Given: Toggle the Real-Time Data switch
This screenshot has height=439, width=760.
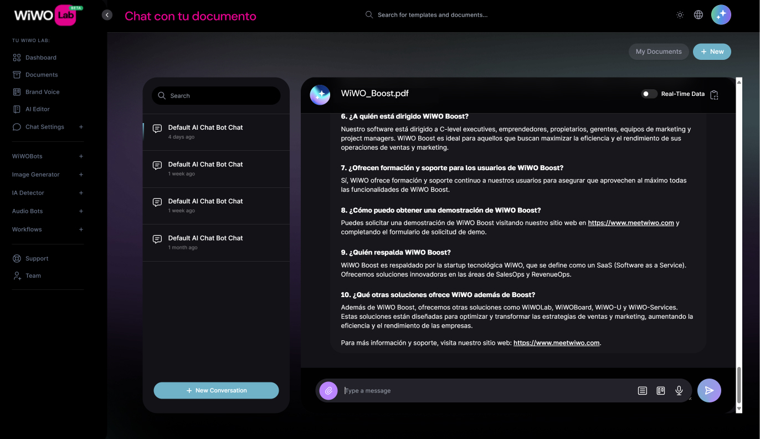Looking at the screenshot, I should point(649,94).
